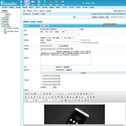This screenshot has width=126, height=126.
Task: Click the editor Cut icon
Action: pyautogui.click(x=38, y=94)
